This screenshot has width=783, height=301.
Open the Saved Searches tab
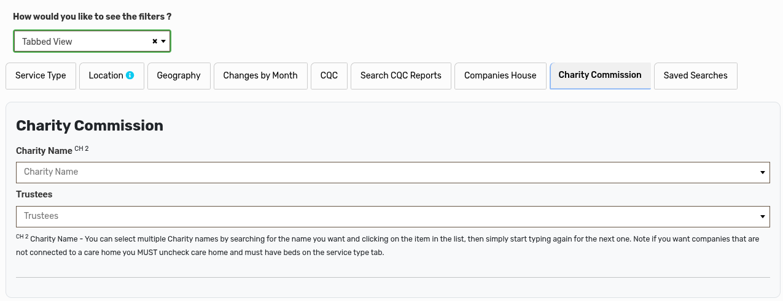[x=695, y=75]
